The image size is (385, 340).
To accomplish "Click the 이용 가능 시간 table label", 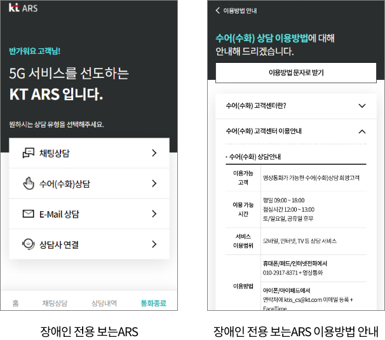I will pos(243,209).
